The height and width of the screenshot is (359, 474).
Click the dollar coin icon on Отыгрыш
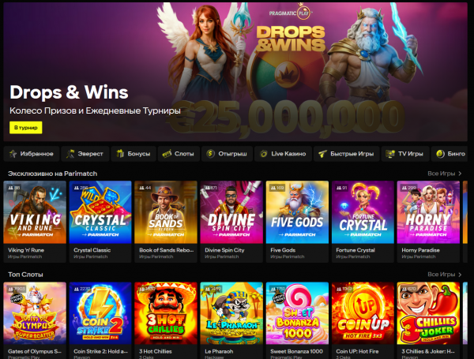210,154
